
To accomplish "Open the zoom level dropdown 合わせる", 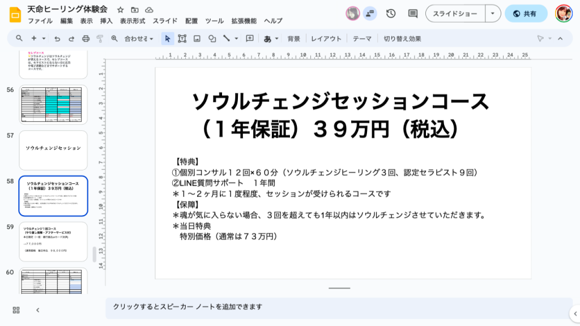I will coord(139,38).
